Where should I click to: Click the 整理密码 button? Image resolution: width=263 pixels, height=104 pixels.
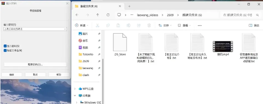pos(35,65)
